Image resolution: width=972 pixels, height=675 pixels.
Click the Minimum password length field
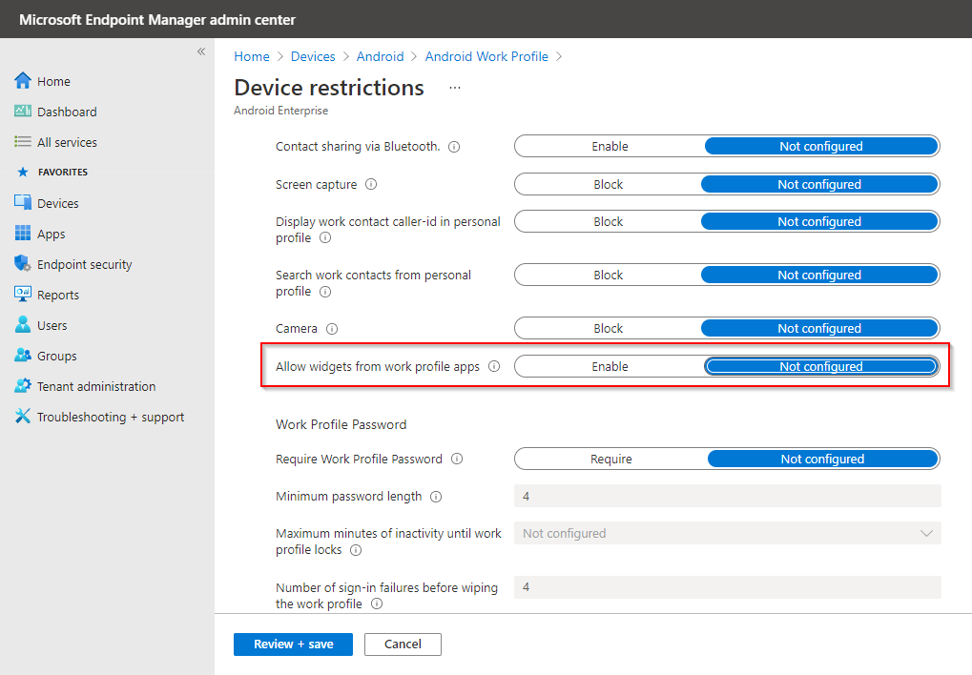[727, 496]
